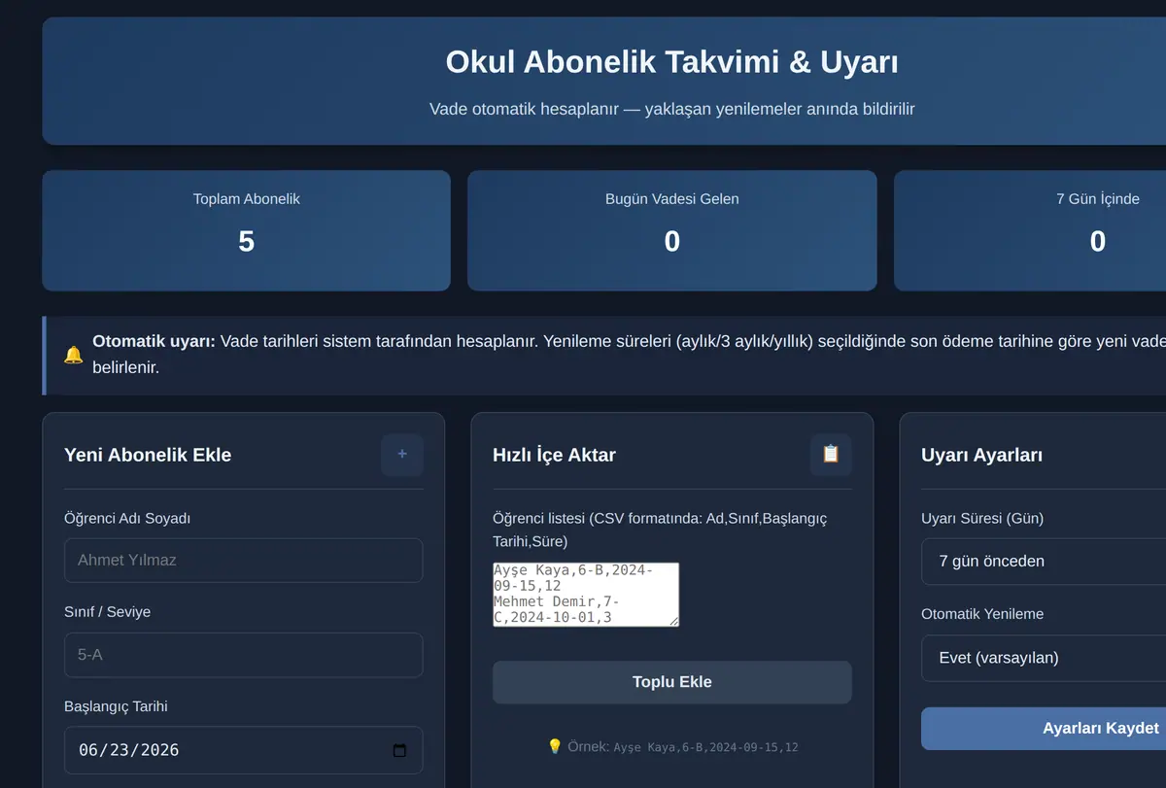Click the Öğrenci listesi CSV format label

[660, 530]
